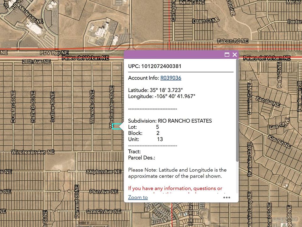302x227 pixels.
Task: Click the Penrard St NE street label
Action: pyautogui.click(x=77, y=201)
